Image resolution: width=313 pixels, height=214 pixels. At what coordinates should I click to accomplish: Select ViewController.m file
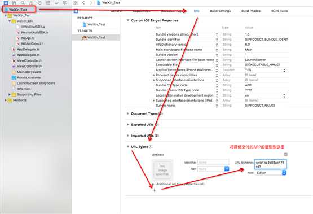coord(29,66)
